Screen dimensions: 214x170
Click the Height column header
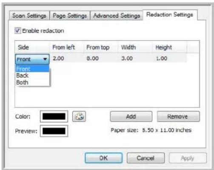170,47
